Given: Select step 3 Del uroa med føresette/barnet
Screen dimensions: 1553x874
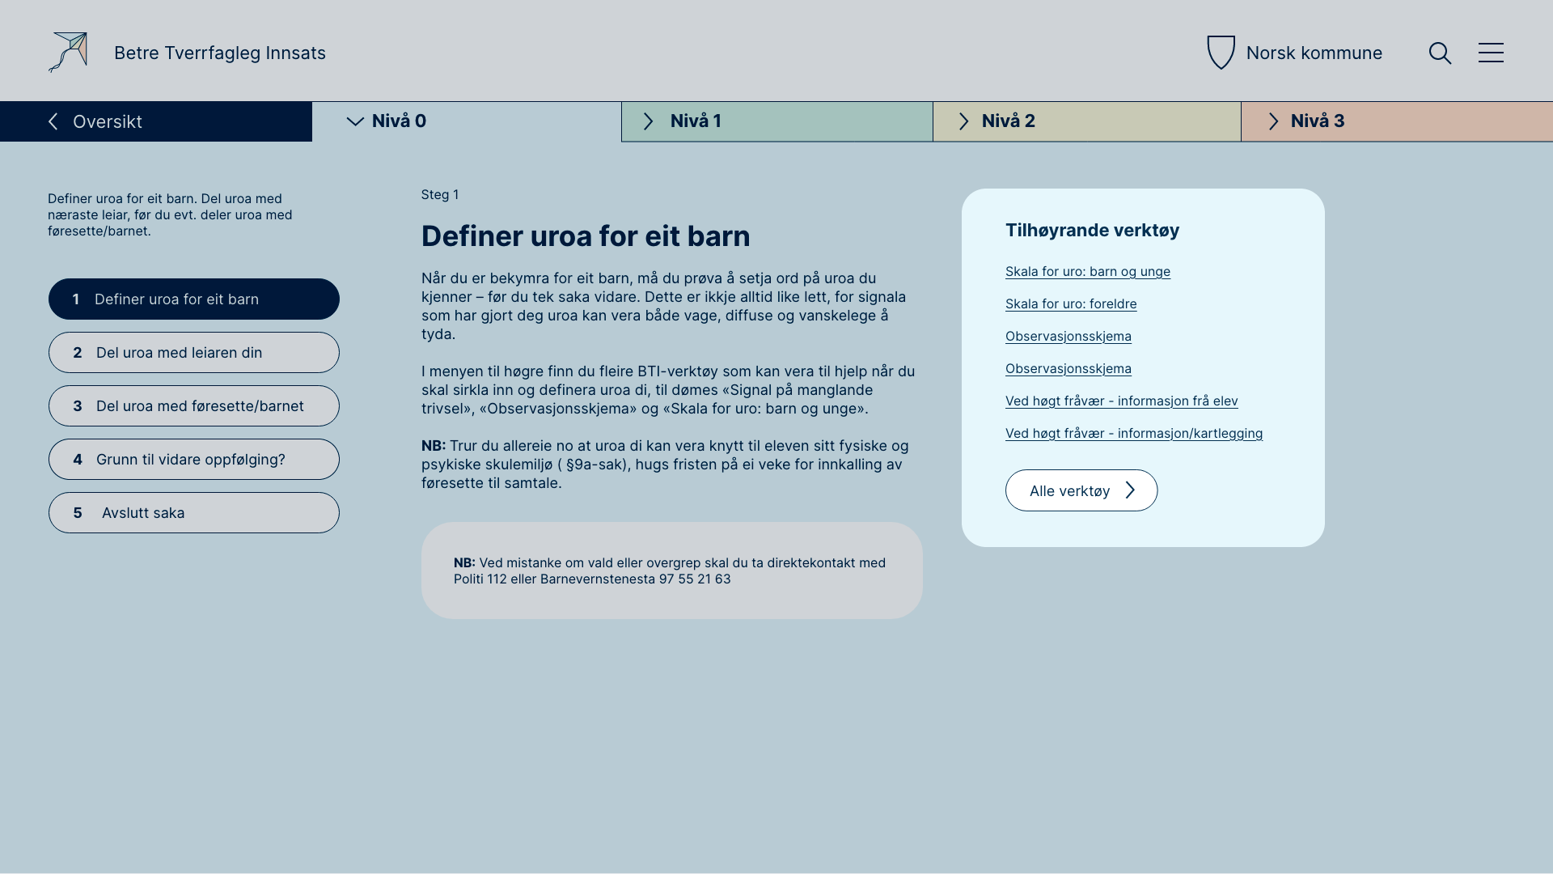Looking at the screenshot, I should coord(194,406).
